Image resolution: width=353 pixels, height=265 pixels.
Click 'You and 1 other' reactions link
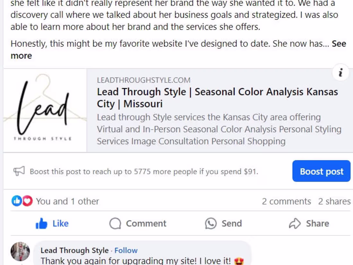click(x=67, y=201)
